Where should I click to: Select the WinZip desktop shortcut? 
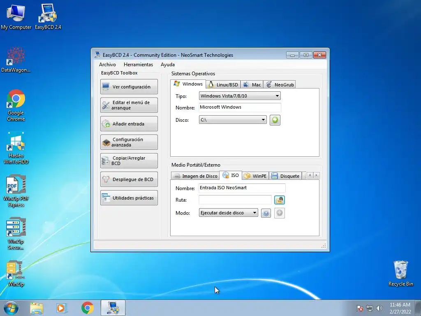[x=16, y=274]
